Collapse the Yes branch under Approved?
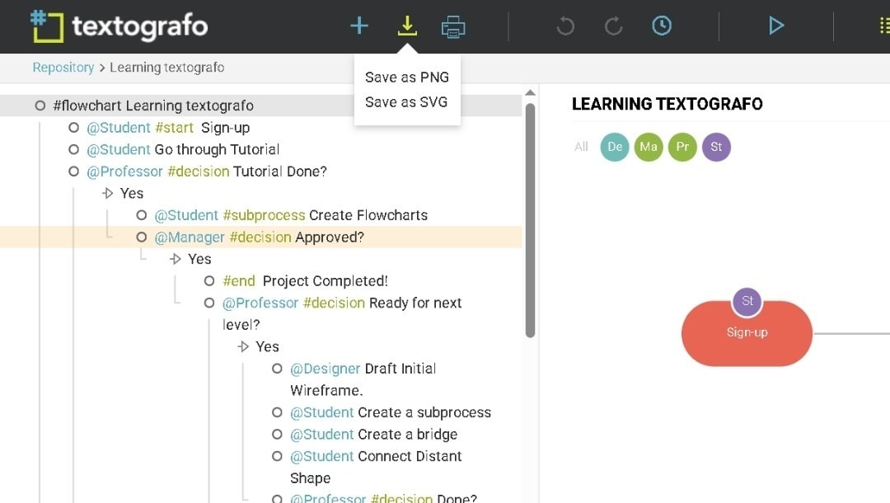 176,259
